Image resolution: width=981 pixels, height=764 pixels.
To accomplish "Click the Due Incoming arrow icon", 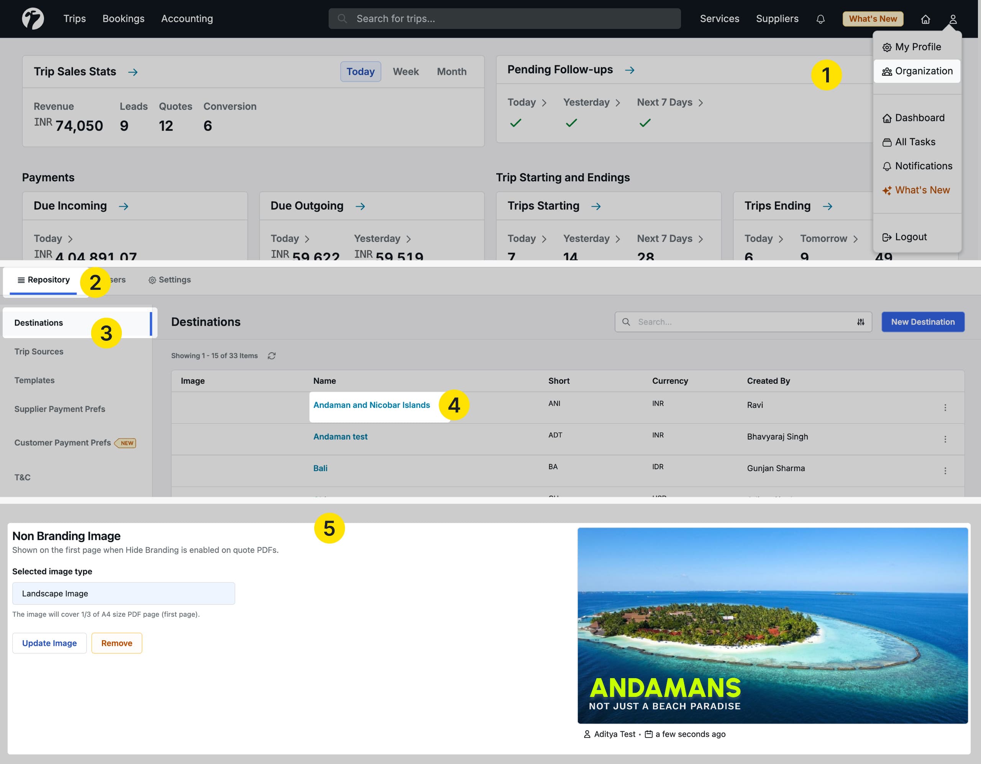I will click(x=123, y=206).
